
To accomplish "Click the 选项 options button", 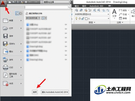I will click(x=35, y=92).
